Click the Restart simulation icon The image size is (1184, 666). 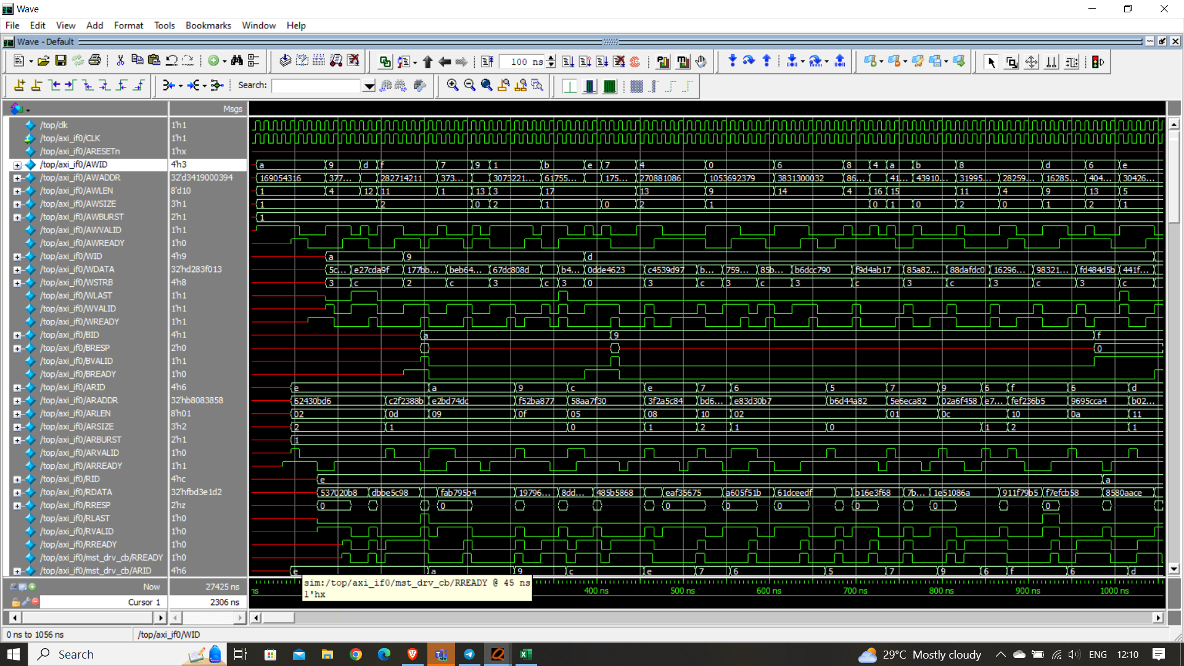pos(487,61)
